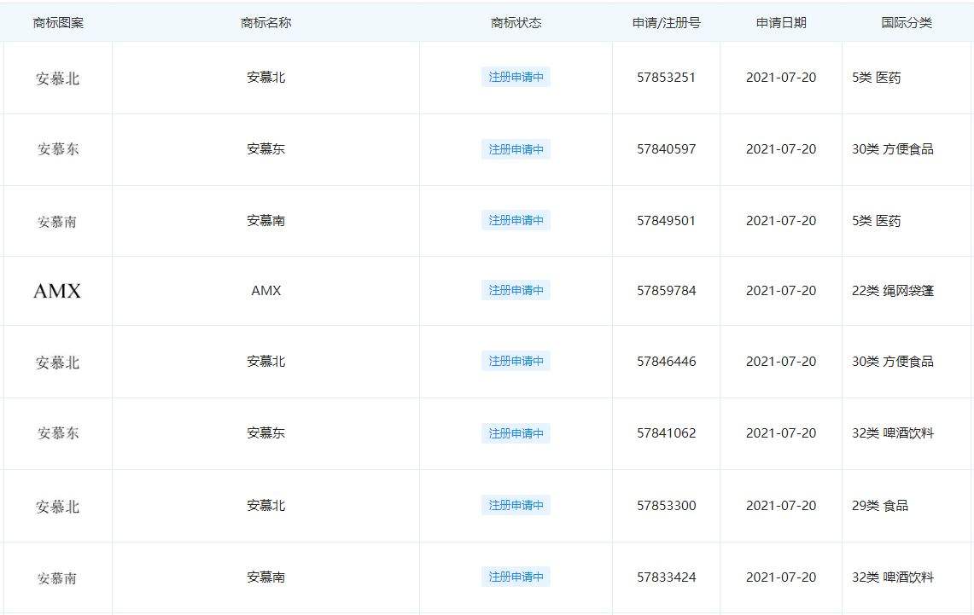Screen dimensions: 974x615
Task: Click the 商标状态 column header
Action: click(515, 22)
